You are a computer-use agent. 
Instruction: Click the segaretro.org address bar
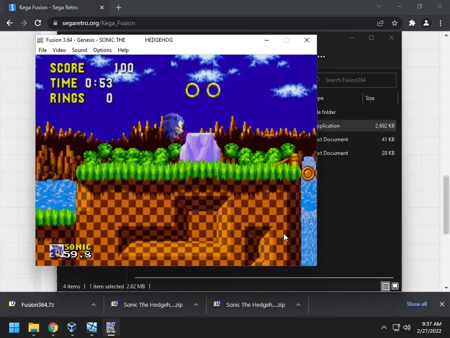(212, 23)
